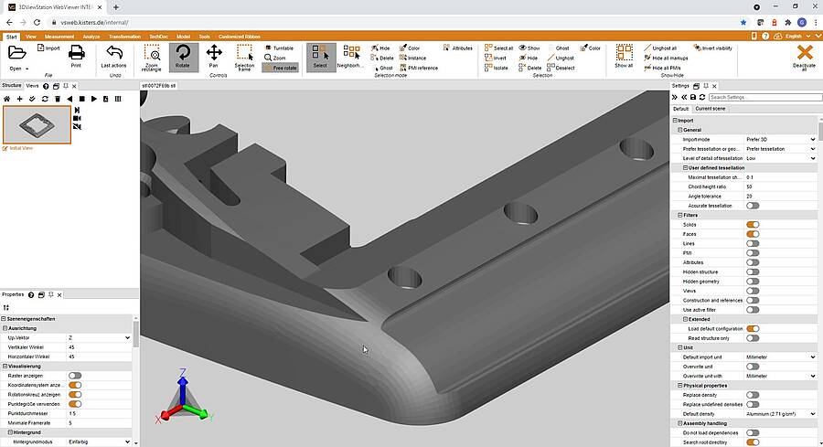Collapse the Filters section
The height and width of the screenshot is (447, 823).
pos(680,215)
